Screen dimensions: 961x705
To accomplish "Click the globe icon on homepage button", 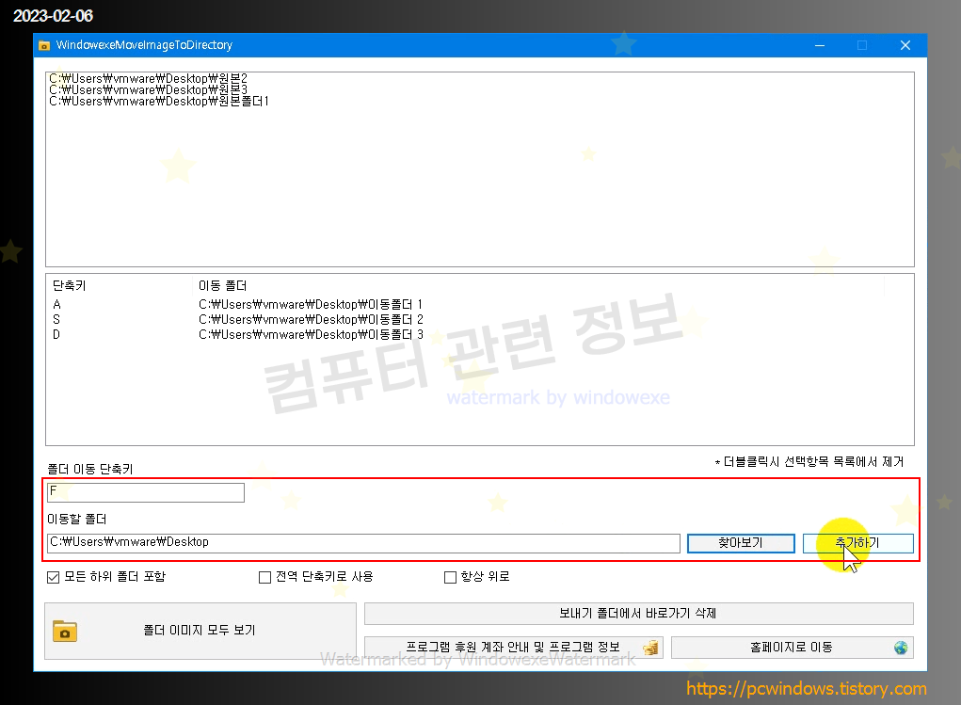I will (901, 648).
